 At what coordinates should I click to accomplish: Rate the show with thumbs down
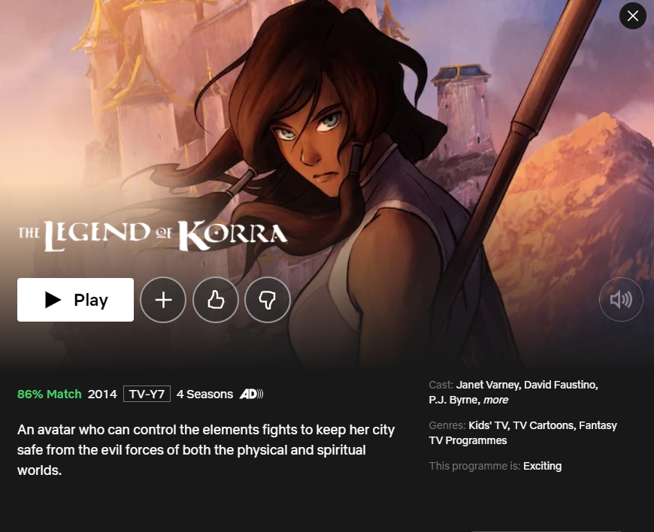pos(268,300)
